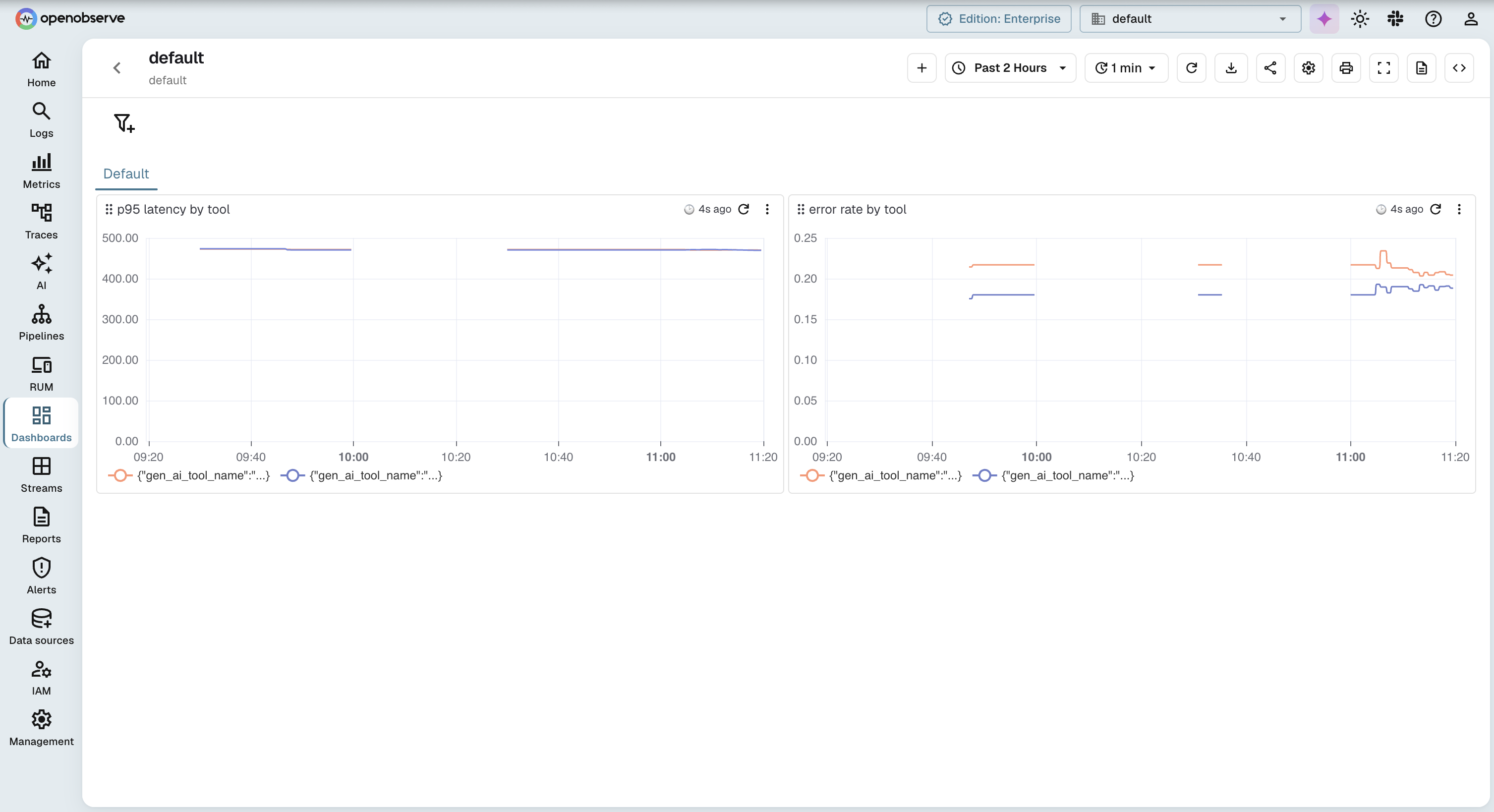This screenshot has width=1494, height=812.
Task: Share the dashboard link
Action: pos(1270,68)
